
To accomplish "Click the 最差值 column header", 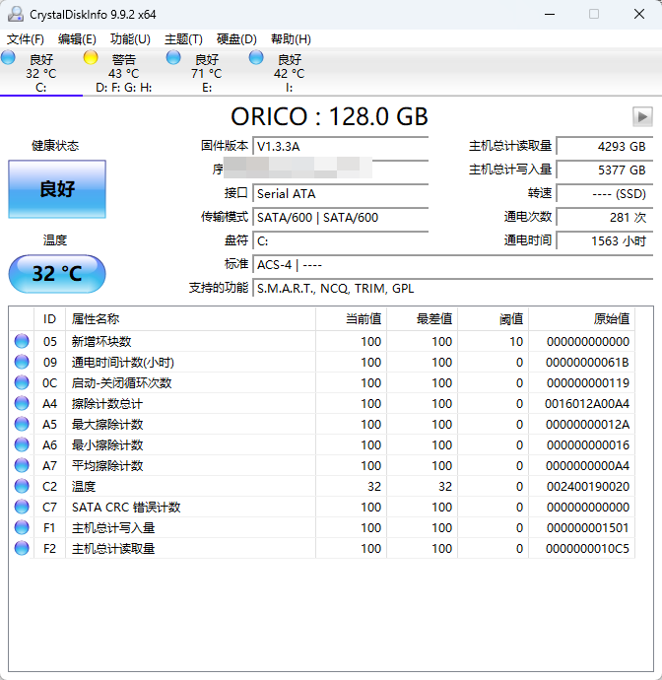I will (x=423, y=319).
